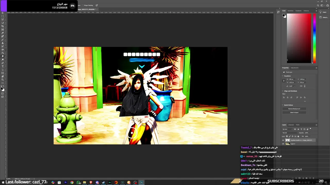Select the Eraser tool

[x=2, y=50]
